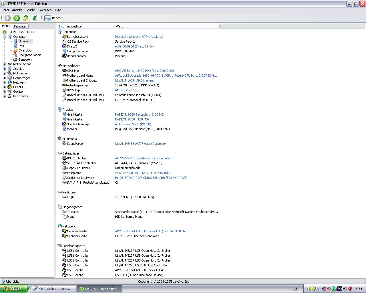Click the Soundkarte speaker icon
This screenshot has height=293, width=366.
coord(64,144)
